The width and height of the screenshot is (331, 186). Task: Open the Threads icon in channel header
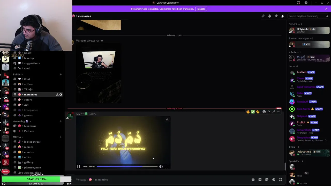pos(263,16)
